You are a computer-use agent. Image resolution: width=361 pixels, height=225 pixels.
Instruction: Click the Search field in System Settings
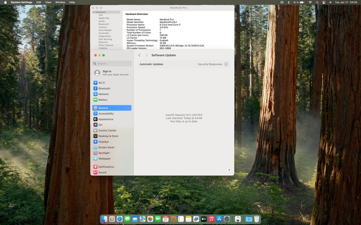pyautogui.click(x=112, y=64)
